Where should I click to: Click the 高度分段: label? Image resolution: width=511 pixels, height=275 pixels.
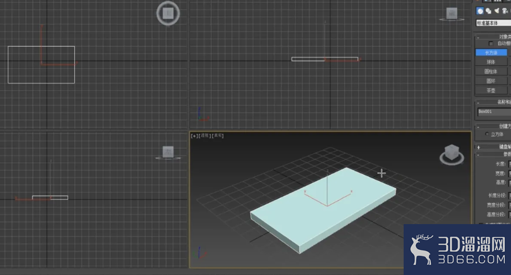tap(497, 214)
